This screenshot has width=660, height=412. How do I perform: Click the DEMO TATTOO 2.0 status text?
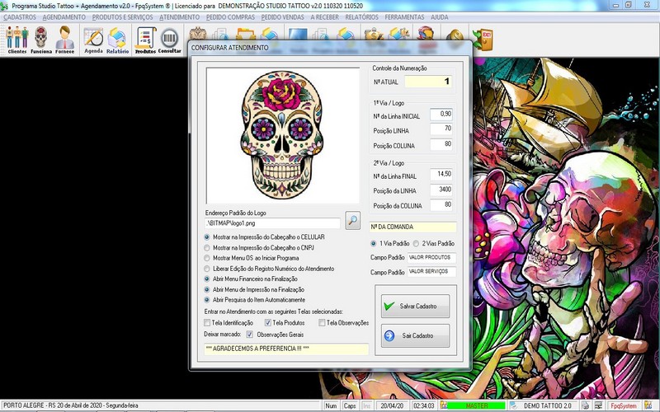pyautogui.click(x=547, y=405)
